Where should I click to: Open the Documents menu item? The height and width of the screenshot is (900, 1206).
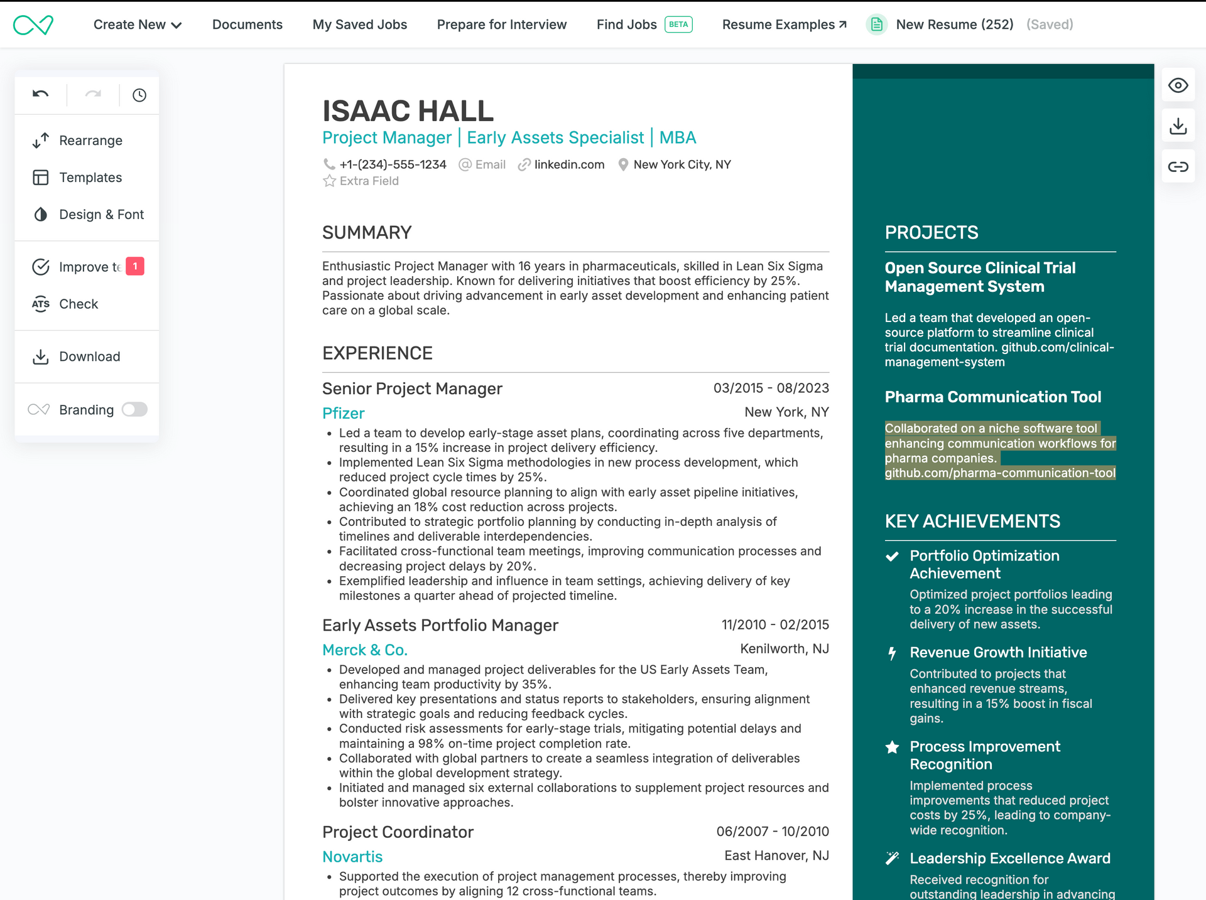click(x=247, y=24)
